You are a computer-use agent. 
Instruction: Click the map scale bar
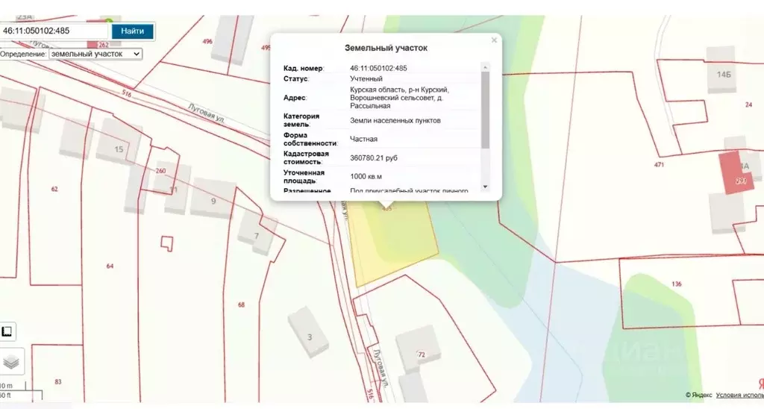(x=21, y=391)
